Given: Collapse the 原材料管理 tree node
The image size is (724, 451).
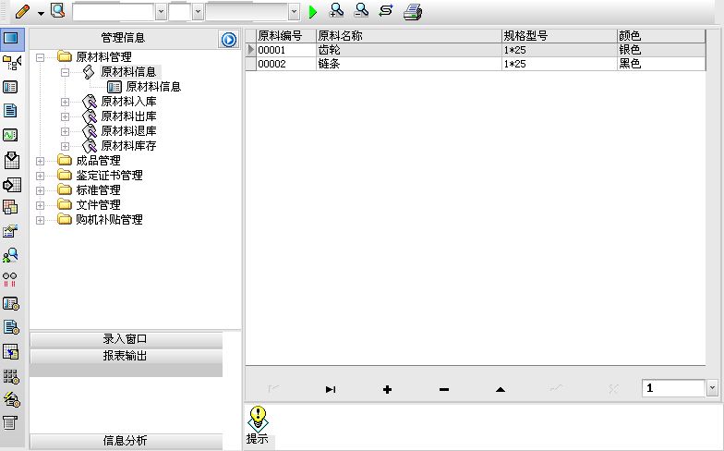Looking at the screenshot, I should click(x=41, y=57).
